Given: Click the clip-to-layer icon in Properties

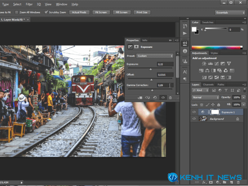Looking at the screenshot, I should click(140, 98).
